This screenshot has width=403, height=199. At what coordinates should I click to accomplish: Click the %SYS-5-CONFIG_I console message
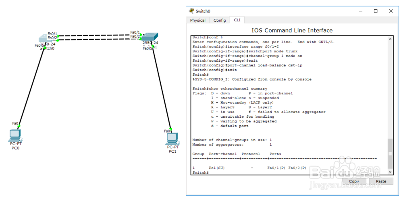252,79
